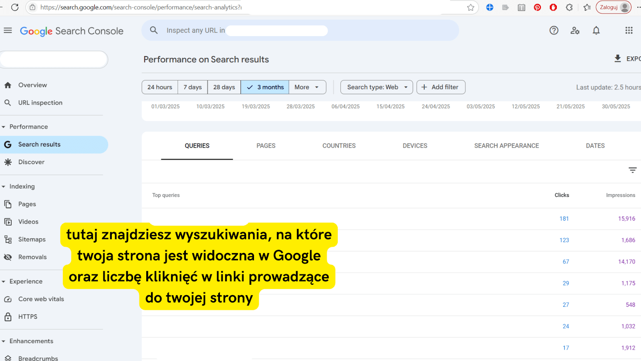Select Search results in sidebar

[x=54, y=144]
